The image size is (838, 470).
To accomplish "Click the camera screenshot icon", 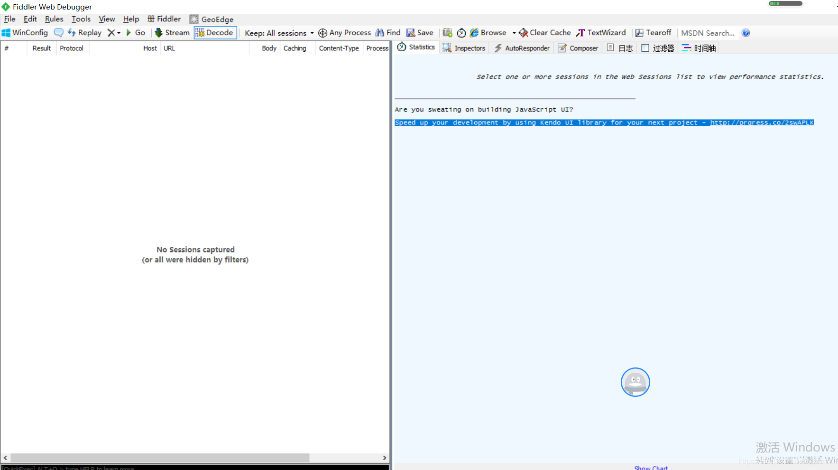I will [x=447, y=33].
